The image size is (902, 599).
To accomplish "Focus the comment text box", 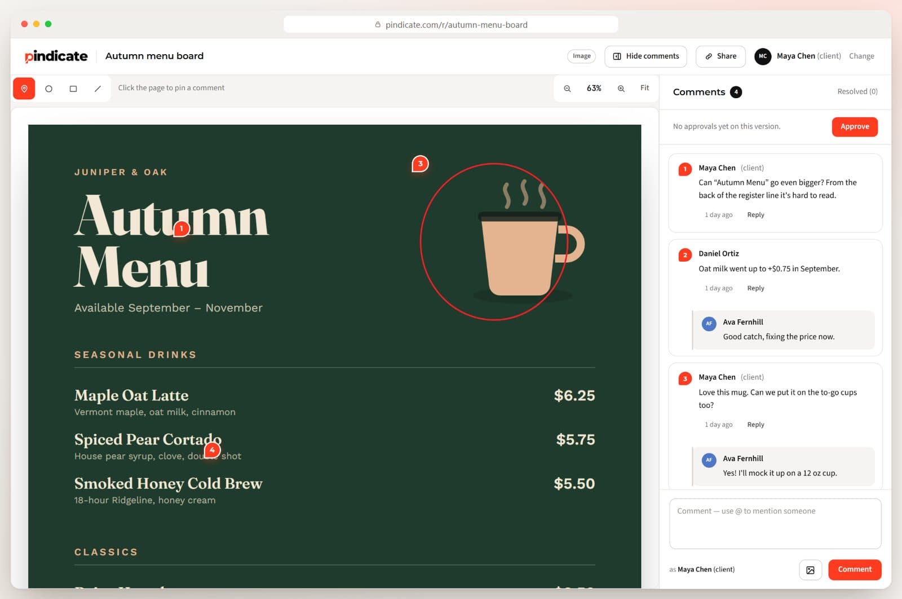I will coord(775,523).
